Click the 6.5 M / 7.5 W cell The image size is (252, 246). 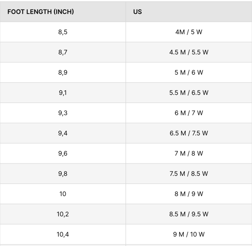pyautogui.click(x=189, y=133)
